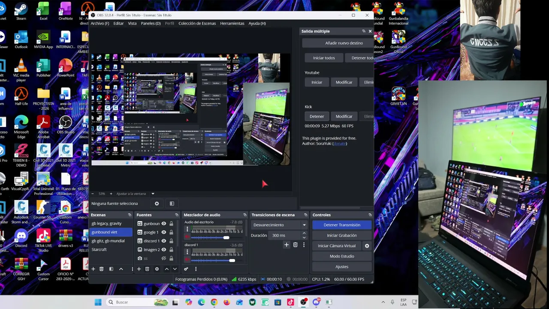Image resolution: width=549 pixels, height=309 pixels.
Task: Undock the Mezclador de audio panel
Action: [245, 215]
